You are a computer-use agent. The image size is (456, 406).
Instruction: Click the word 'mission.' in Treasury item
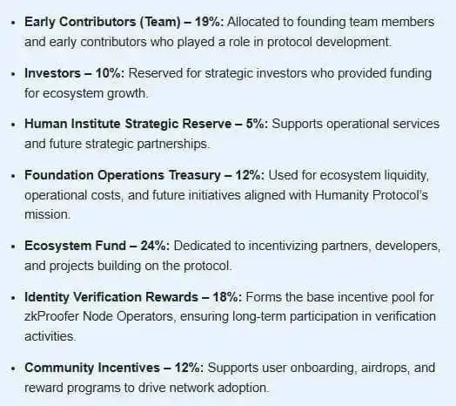tap(47, 214)
